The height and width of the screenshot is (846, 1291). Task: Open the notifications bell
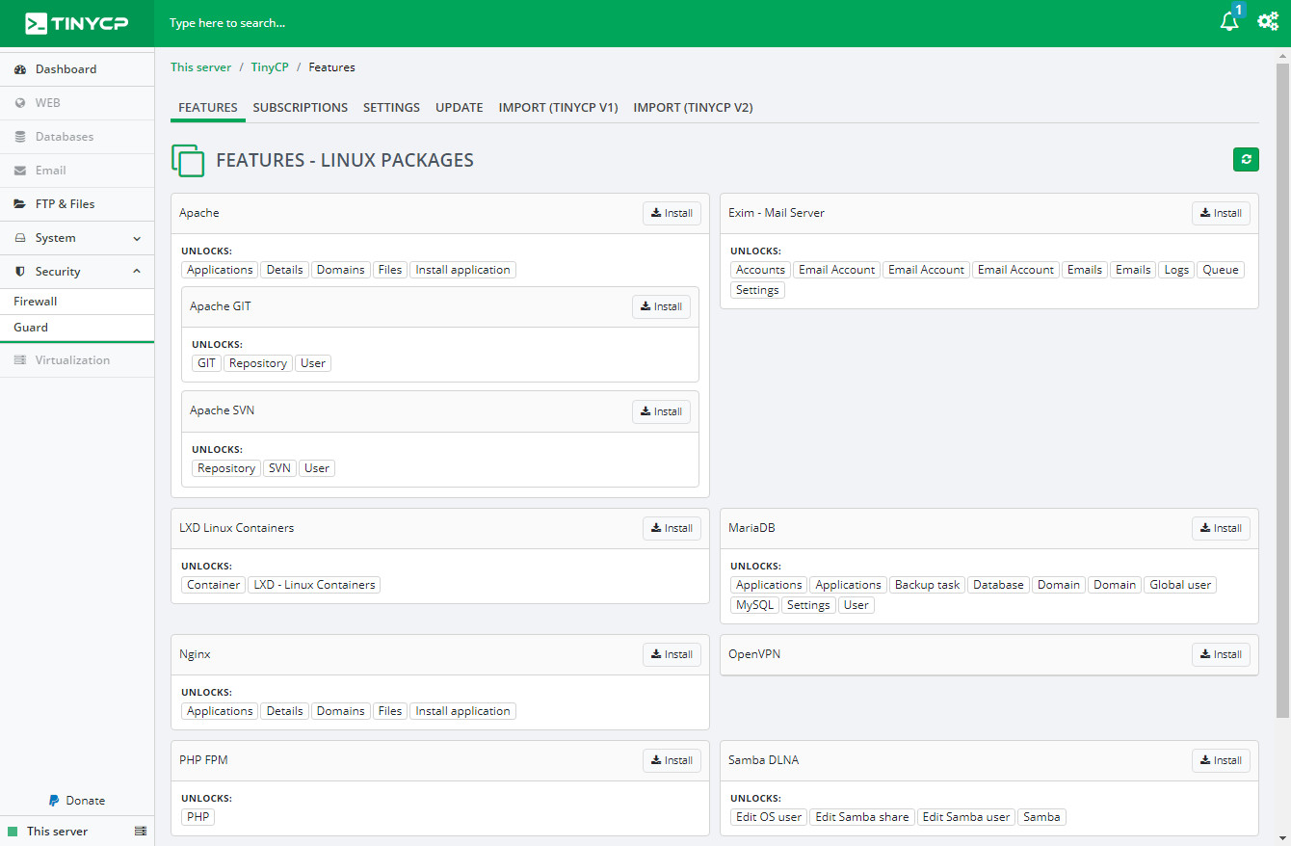[1229, 22]
